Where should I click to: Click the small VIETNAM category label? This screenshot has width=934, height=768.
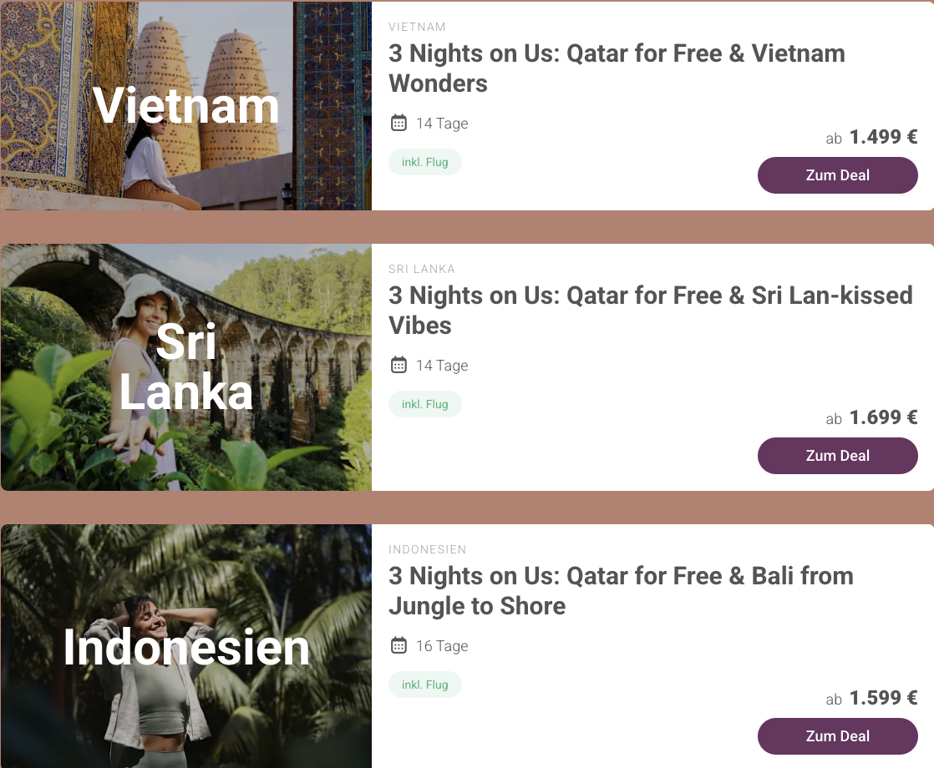click(x=417, y=28)
